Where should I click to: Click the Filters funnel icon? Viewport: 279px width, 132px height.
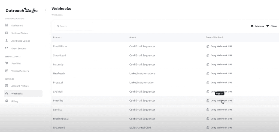(268, 26)
